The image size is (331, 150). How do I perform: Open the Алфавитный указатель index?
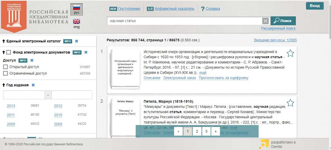point(174,9)
